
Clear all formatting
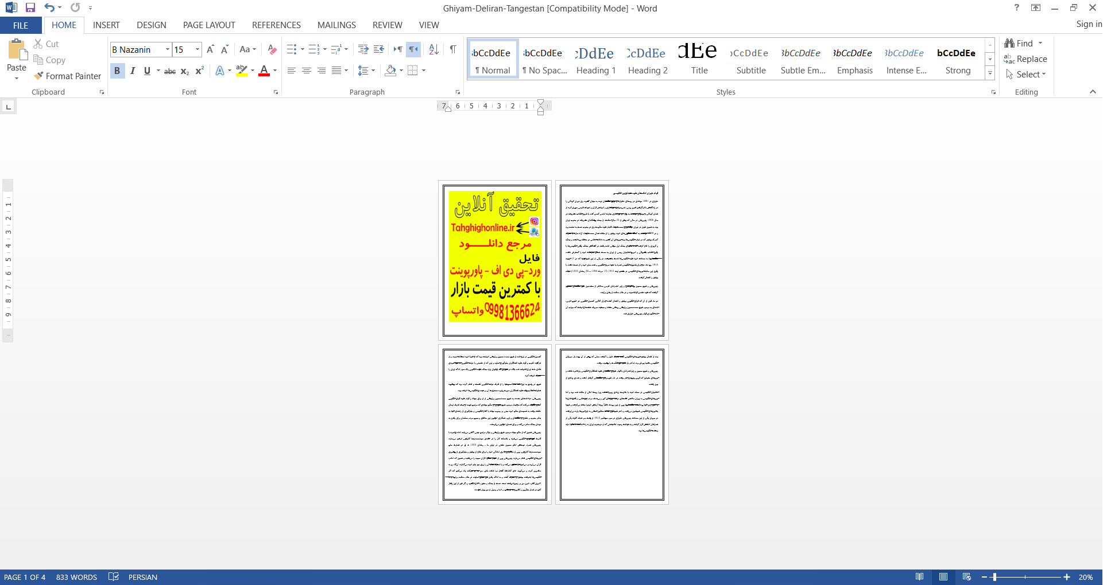click(272, 49)
